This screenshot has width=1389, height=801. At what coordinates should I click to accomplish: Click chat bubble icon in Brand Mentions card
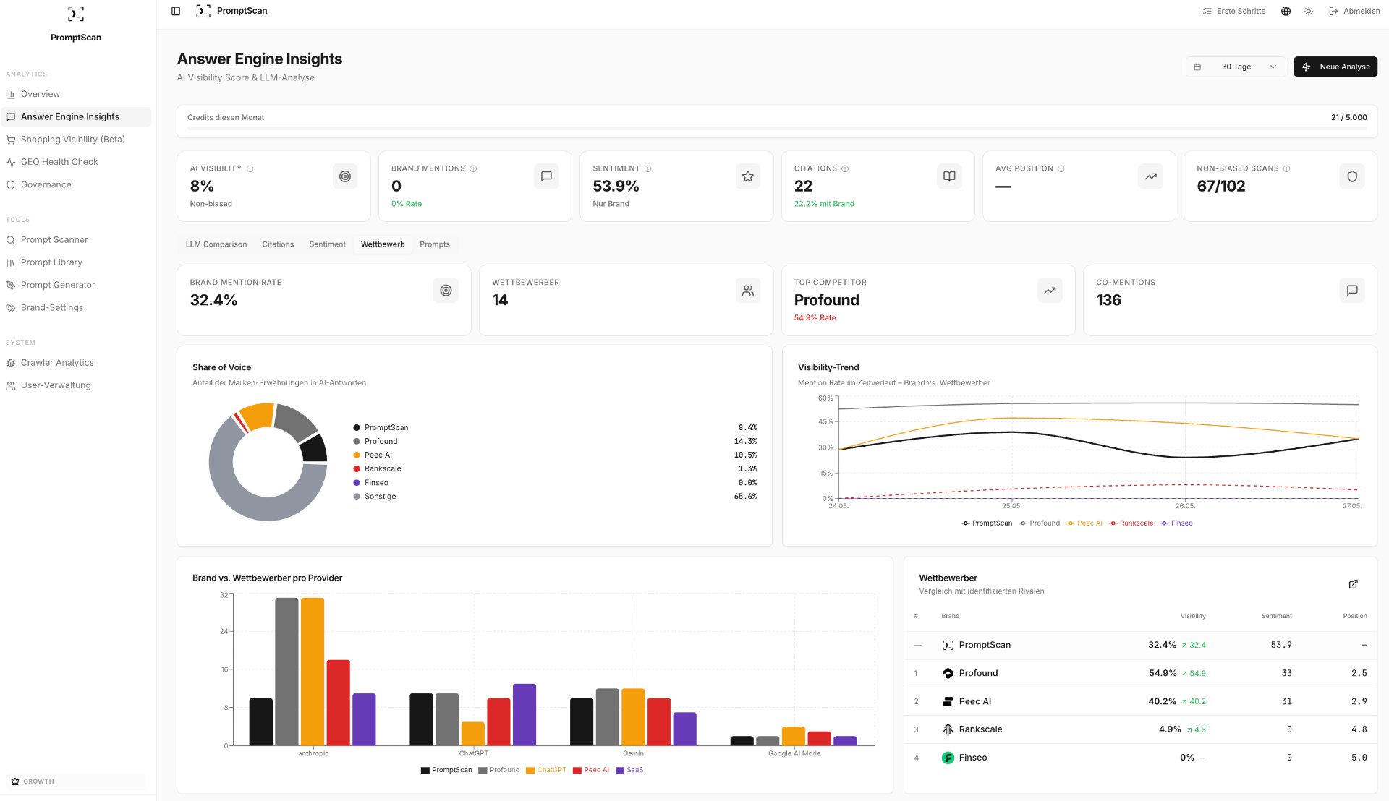point(546,176)
